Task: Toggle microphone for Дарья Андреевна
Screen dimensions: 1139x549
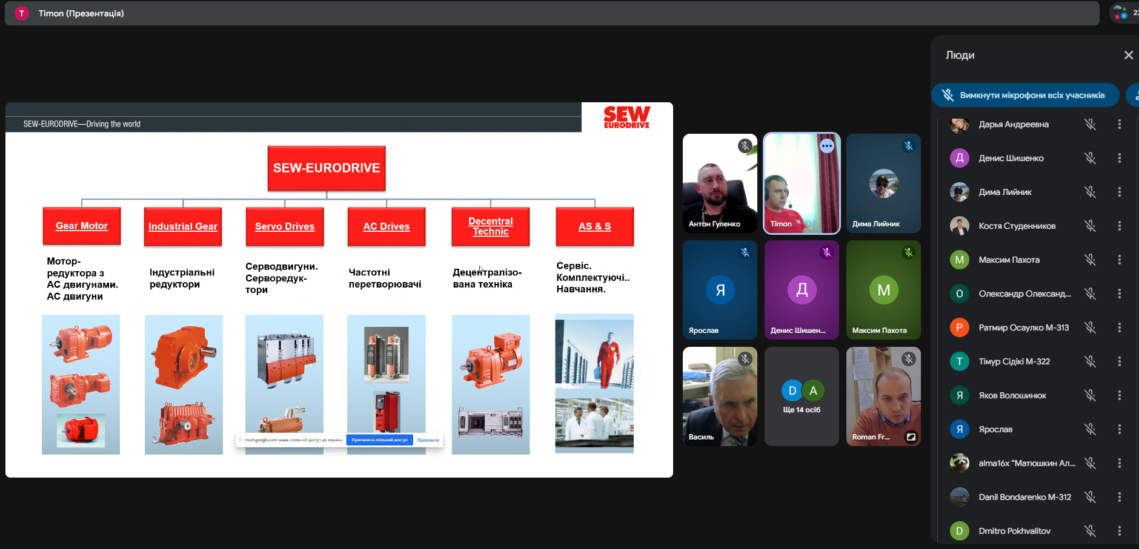Action: pyautogui.click(x=1090, y=124)
